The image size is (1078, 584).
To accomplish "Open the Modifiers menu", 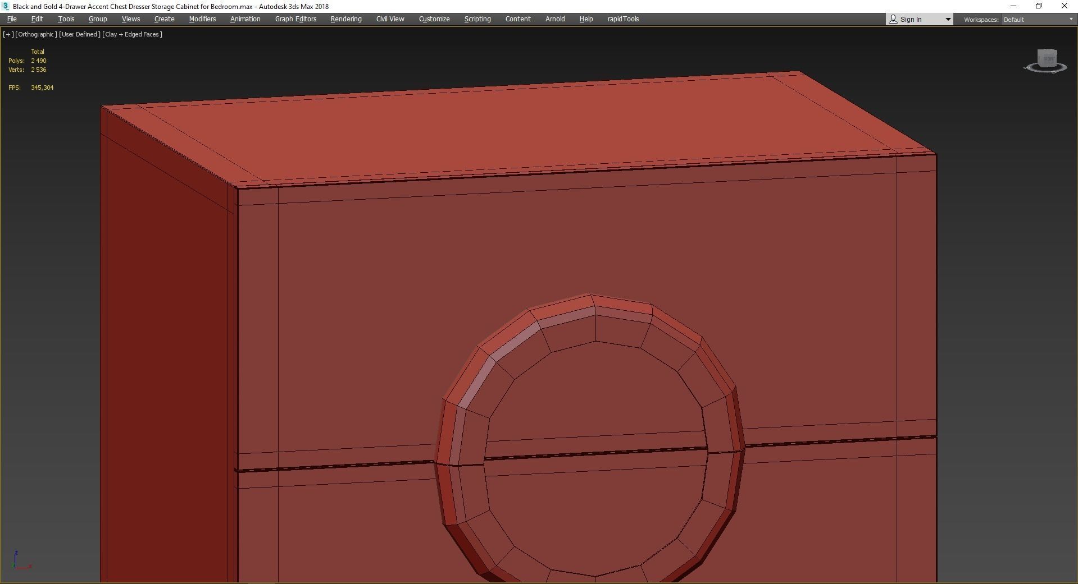I will (202, 19).
